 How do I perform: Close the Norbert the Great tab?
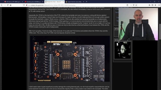point(63,2)
